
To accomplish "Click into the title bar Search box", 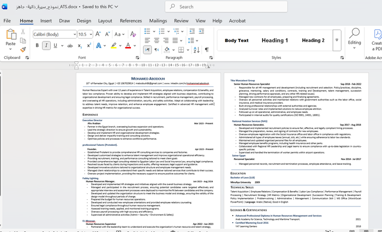I will (226, 7).
